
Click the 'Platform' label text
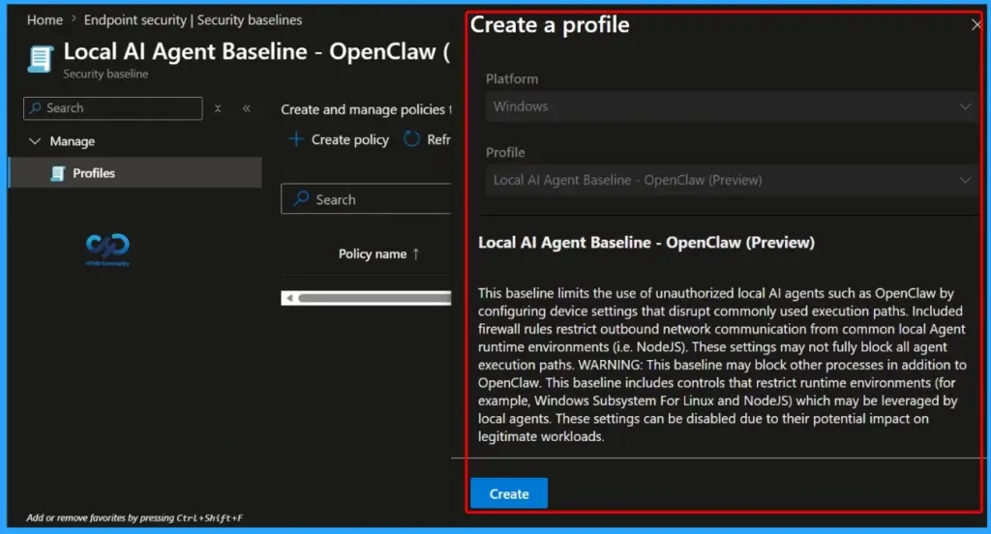(x=512, y=79)
